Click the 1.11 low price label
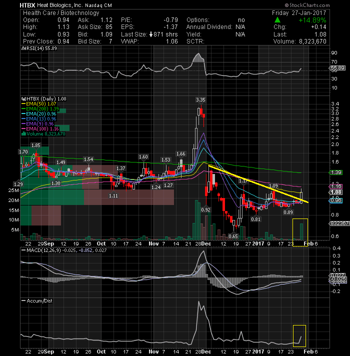The width and height of the screenshot is (350, 356). [113, 195]
